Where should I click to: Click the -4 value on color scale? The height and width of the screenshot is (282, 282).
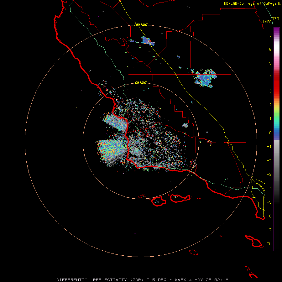(x=269, y=188)
